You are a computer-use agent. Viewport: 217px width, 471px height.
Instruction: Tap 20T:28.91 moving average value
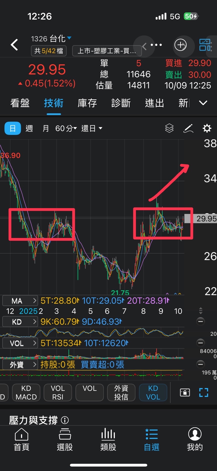point(148,300)
